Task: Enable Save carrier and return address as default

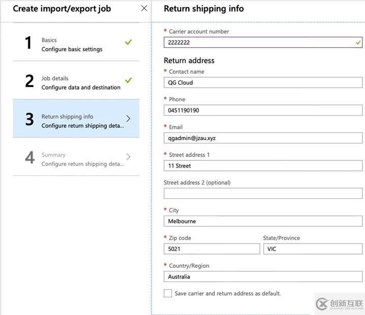Action: [x=168, y=293]
